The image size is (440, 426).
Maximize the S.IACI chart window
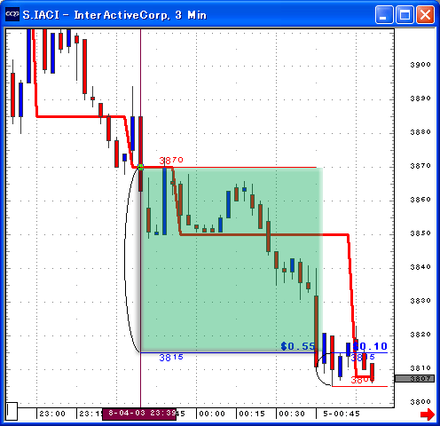tap(405, 14)
